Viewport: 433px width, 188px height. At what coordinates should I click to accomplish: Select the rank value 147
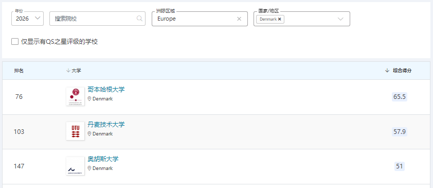click(19, 166)
